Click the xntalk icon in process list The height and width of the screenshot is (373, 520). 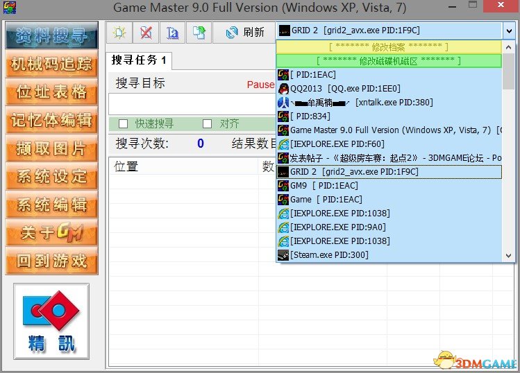tap(283, 103)
